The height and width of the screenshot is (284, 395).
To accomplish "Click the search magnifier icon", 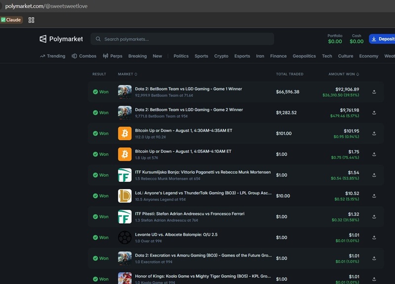I will click(98, 39).
